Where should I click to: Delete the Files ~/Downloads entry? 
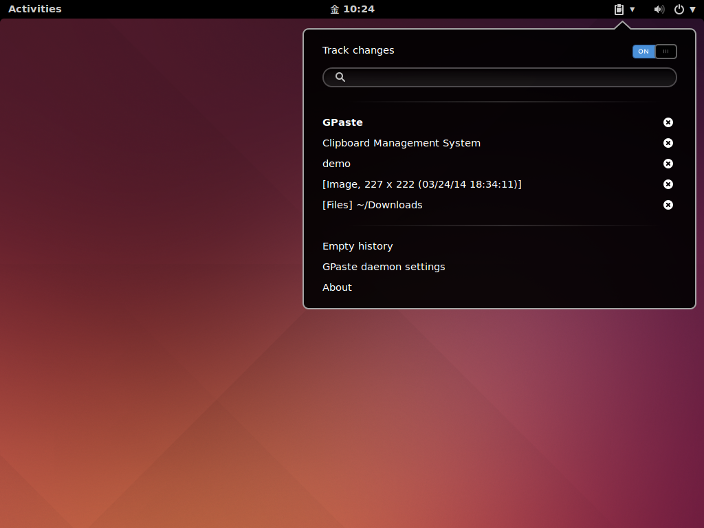click(x=668, y=205)
